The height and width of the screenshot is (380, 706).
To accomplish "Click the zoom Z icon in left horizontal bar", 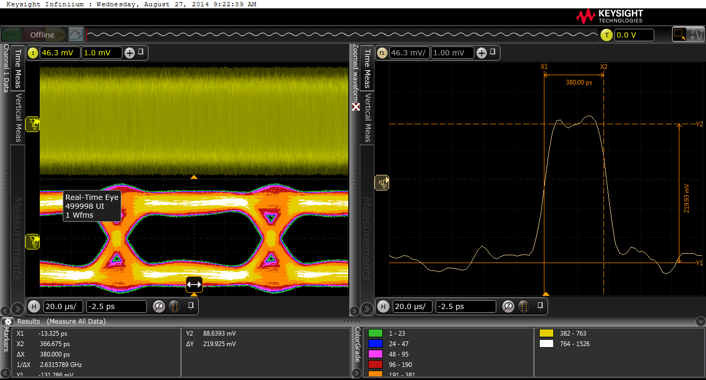I will point(160,306).
